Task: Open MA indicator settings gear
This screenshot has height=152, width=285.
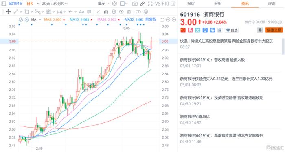Action: [x=21, y=19]
